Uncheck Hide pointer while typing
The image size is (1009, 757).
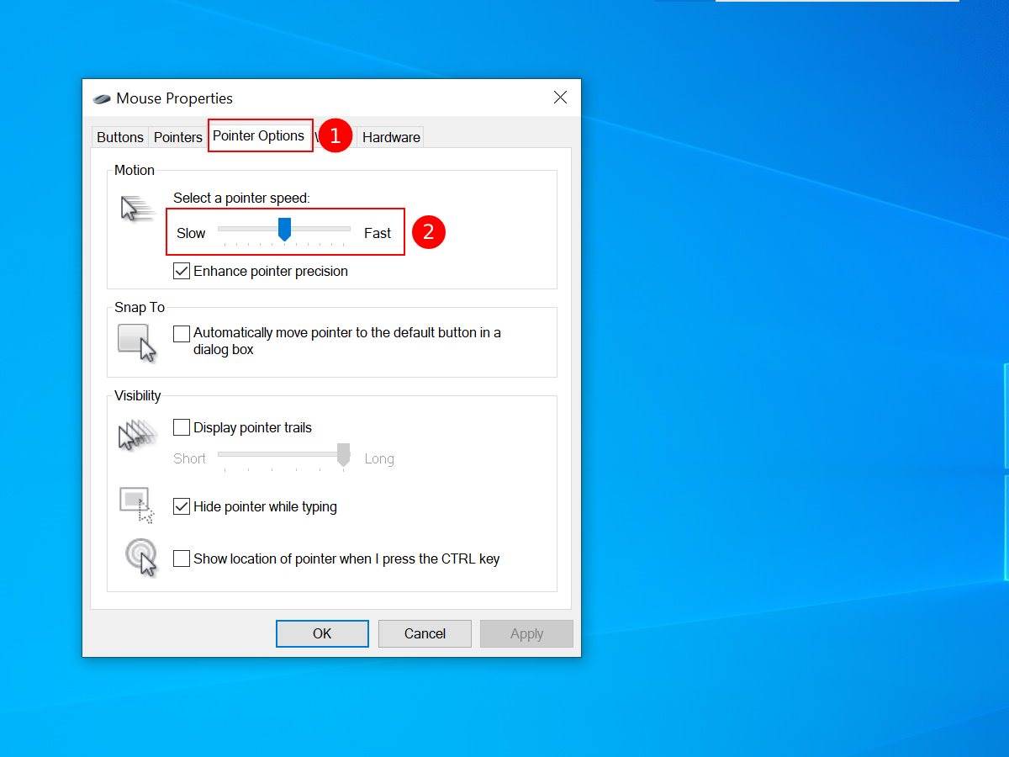pyautogui.click(x=182, y=506)
